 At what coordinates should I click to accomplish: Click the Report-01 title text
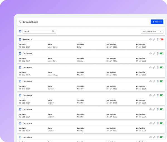coord(27,40)
